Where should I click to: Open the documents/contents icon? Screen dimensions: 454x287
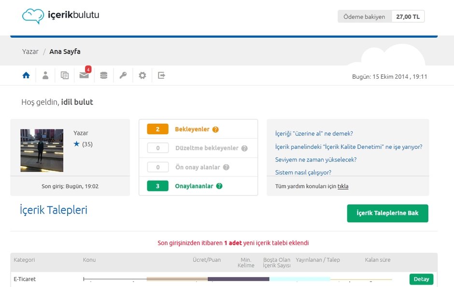[x=65, y=75]
